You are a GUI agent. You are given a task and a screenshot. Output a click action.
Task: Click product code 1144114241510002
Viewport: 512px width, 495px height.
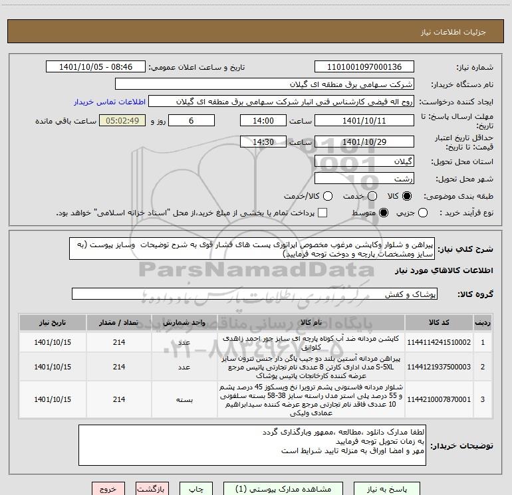coord(439,342)
